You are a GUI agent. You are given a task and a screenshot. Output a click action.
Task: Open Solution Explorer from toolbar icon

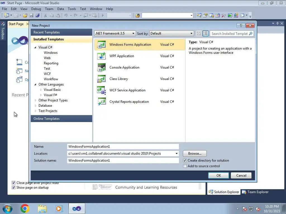(199, 16)
